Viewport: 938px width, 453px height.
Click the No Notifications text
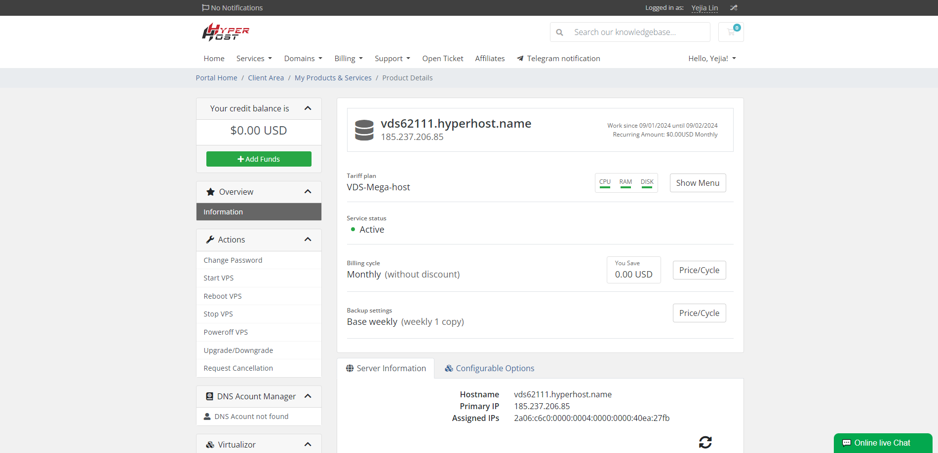point(236,8)
